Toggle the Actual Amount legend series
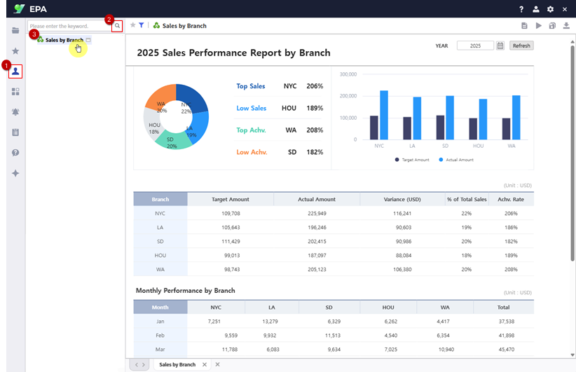Viewport: 576px width, 372px height. coord(456,160)
